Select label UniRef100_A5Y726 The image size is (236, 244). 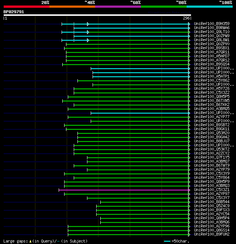[x=212, y=88]
